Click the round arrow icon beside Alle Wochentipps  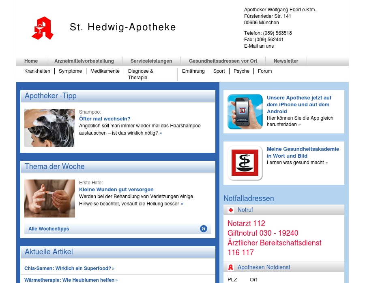(x=204, y=229)
